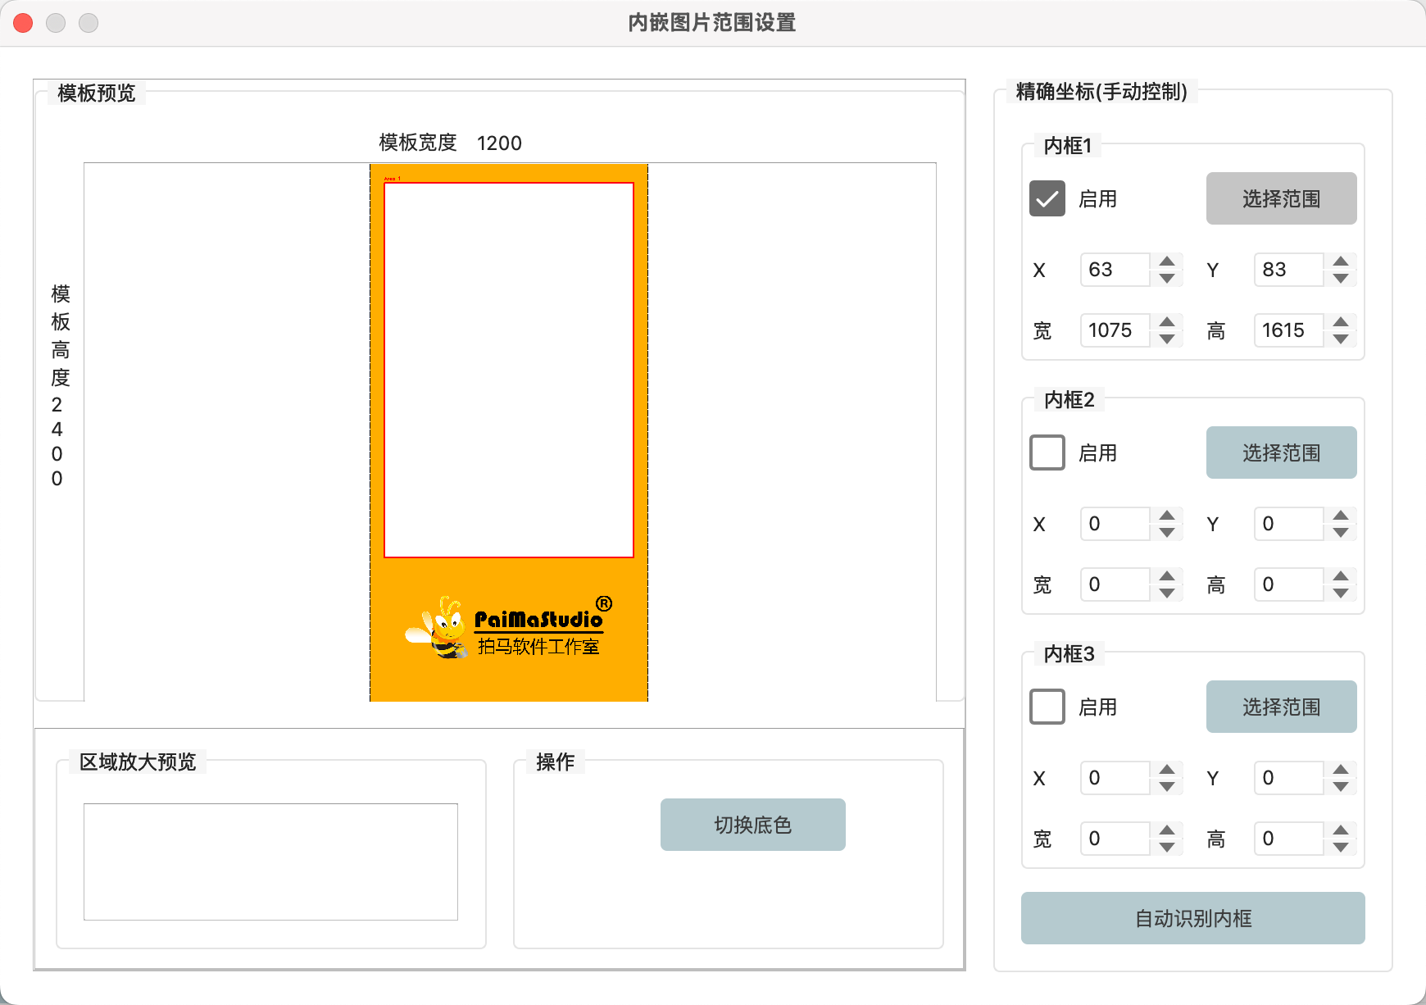Run 自动识别内框 automatic frame detection
Screen dimensions: 1426x1005
1192,918
